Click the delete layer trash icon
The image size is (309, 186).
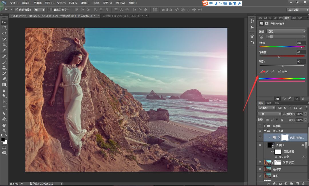point(303,183)
